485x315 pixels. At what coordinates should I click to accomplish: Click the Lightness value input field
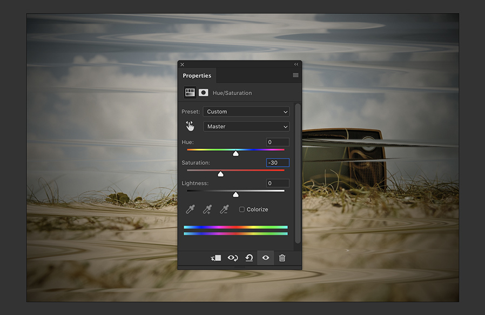(278, 183)
